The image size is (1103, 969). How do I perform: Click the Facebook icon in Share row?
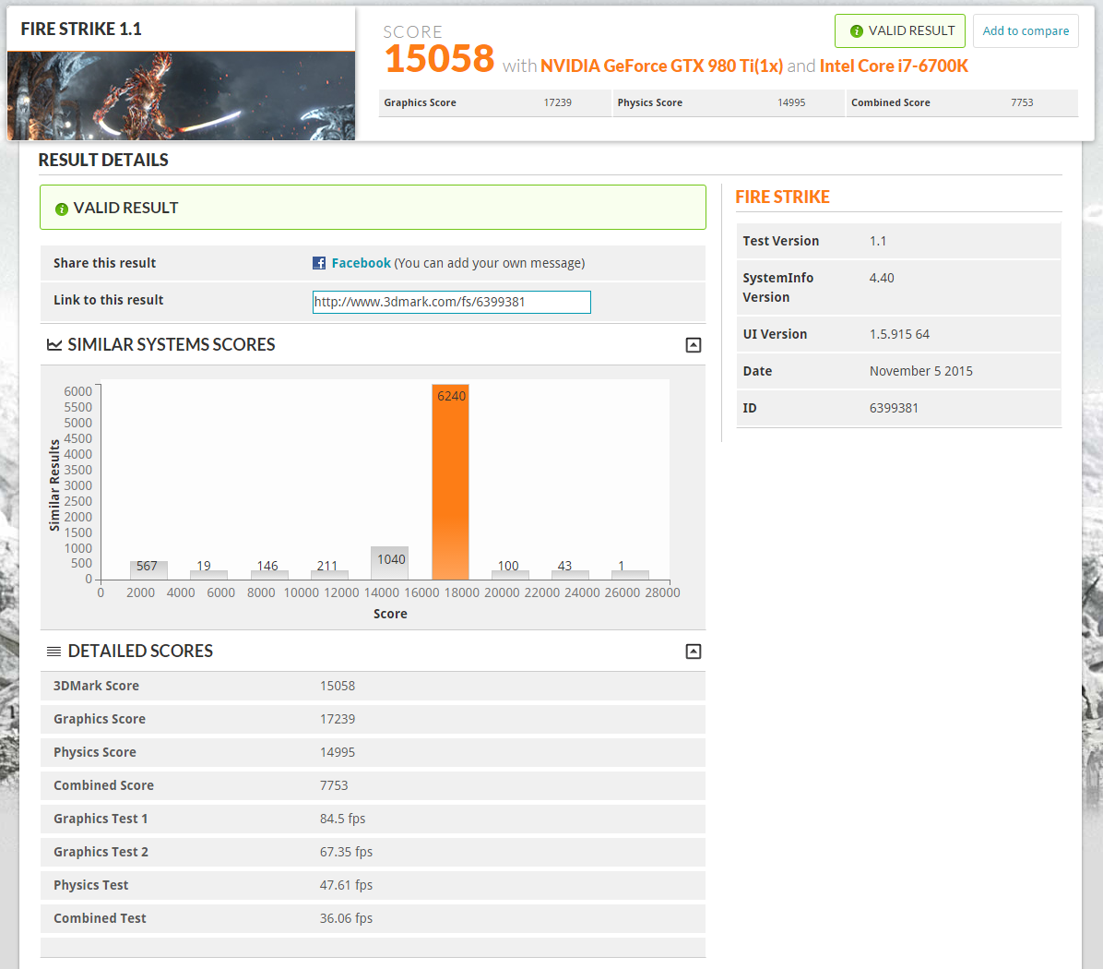point(319,263)
